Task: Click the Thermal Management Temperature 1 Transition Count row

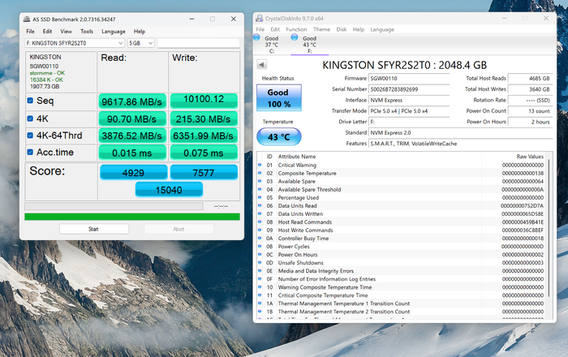Action: pyautogui.click(x=402, y=303)
